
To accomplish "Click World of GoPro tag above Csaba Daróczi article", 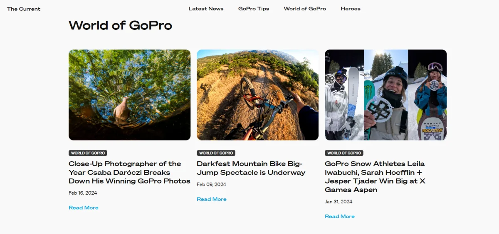I will point(88,153).
